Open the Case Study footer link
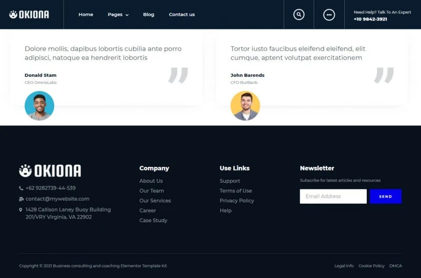The width and height of the screenshot is (421, 278). point(153,220)
